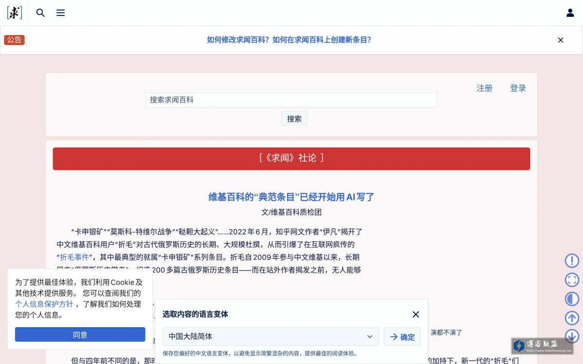
Task: Open link 如何在求闻百科上创建新条目？
Action: tap(322, 40)
